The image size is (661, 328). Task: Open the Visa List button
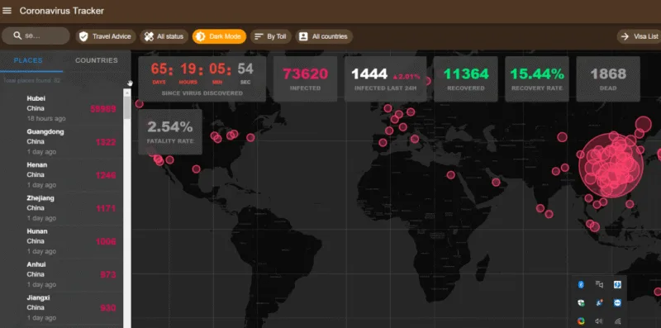(639, 36)
